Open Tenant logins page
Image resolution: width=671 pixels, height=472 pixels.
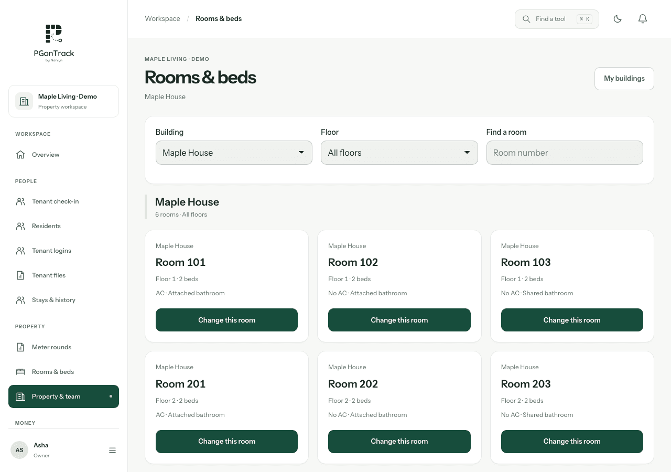[x=63, y=251]
